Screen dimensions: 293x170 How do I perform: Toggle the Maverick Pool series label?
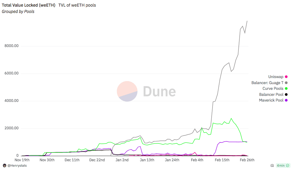[x=271, y=100]
